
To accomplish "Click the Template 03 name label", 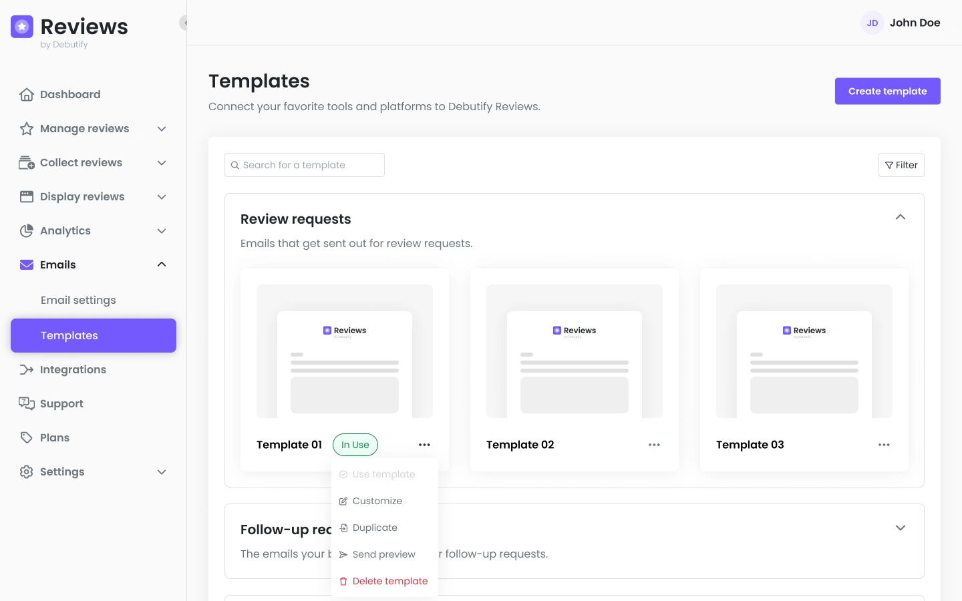I will coord(750,445).
